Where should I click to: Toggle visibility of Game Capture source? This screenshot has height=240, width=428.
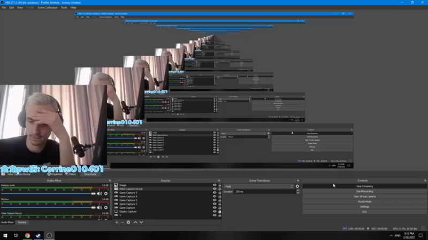click(x=215, y=207)
